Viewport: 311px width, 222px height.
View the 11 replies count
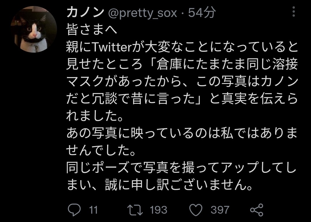93,210
